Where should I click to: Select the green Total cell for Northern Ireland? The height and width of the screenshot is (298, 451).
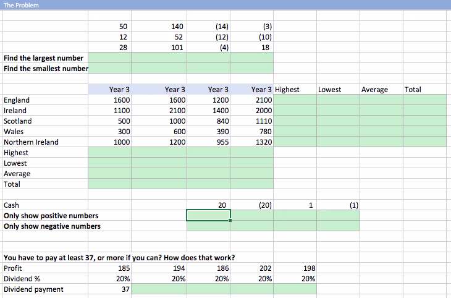pyautogui.click(x=425, y=142)
